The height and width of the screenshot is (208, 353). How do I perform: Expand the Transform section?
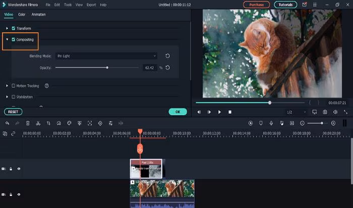[7, 28]
